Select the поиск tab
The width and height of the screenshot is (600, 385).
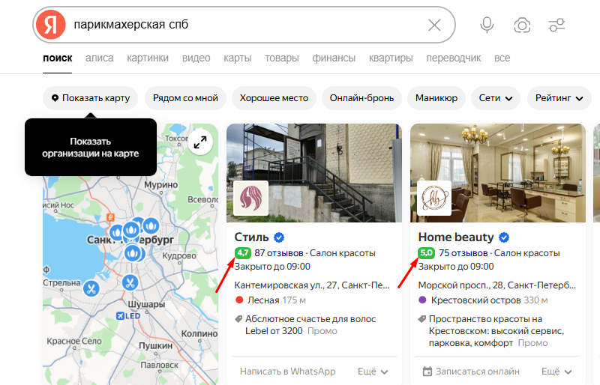pyautogui.click(x=58, y=58)
